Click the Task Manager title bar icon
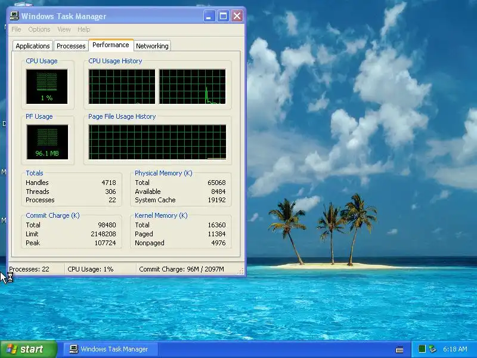 point(14,16)
